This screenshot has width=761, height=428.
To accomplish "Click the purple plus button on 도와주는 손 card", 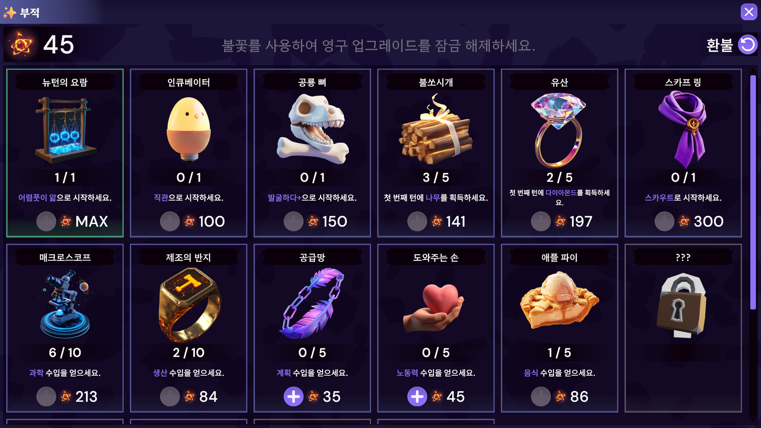I will tap(417, 396).
